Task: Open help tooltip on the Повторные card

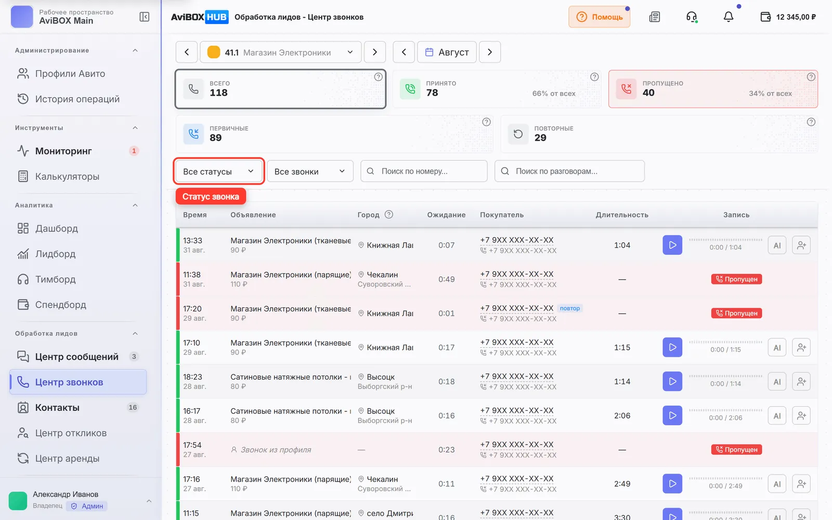Action: pyautogui.click(x=811, y=122)
